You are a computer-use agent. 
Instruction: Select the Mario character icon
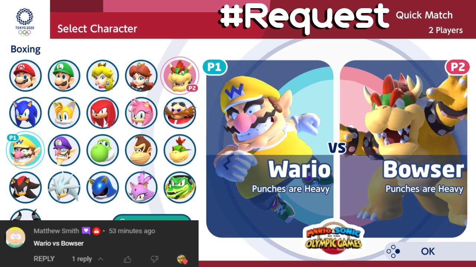[25, 76]
